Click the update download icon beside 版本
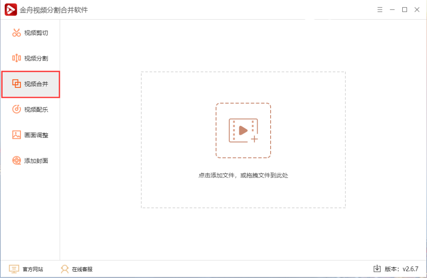This screenshot has width=427, height=278. tap(377, 269)
